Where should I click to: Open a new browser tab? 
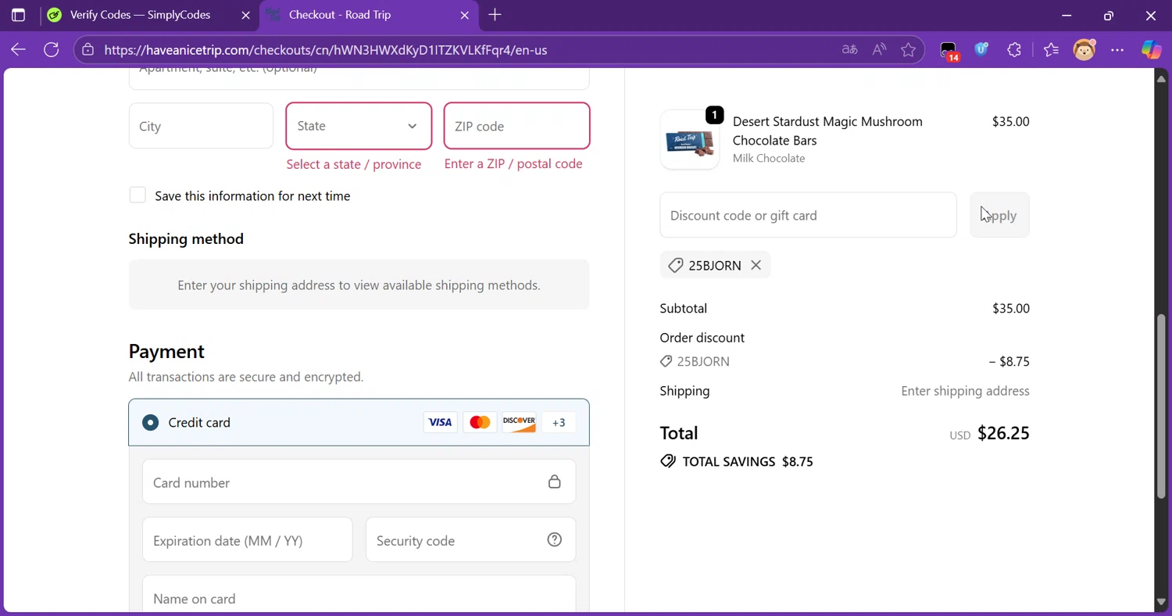pos(495,15)
